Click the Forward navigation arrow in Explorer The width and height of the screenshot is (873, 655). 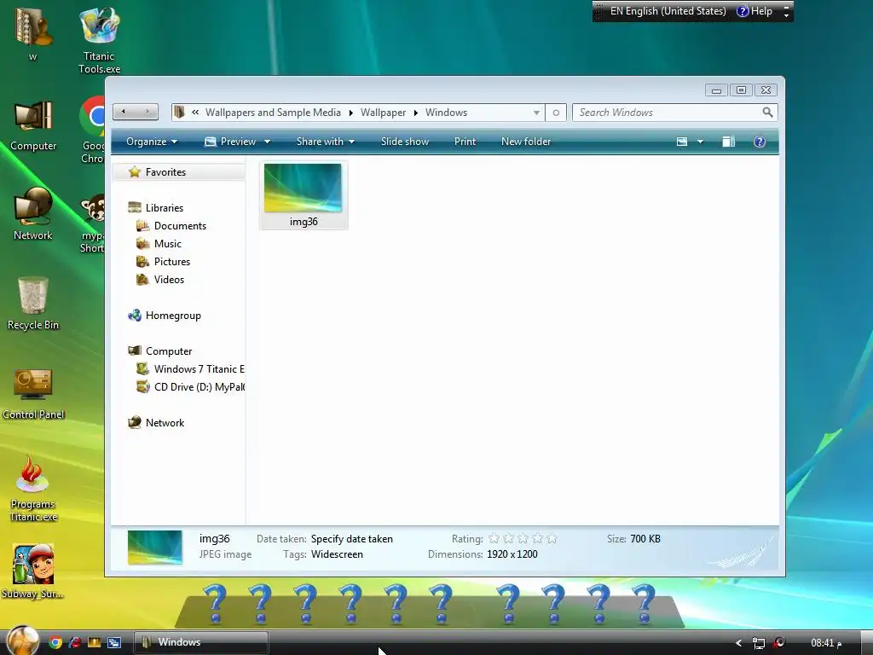[x=147, y=112]
